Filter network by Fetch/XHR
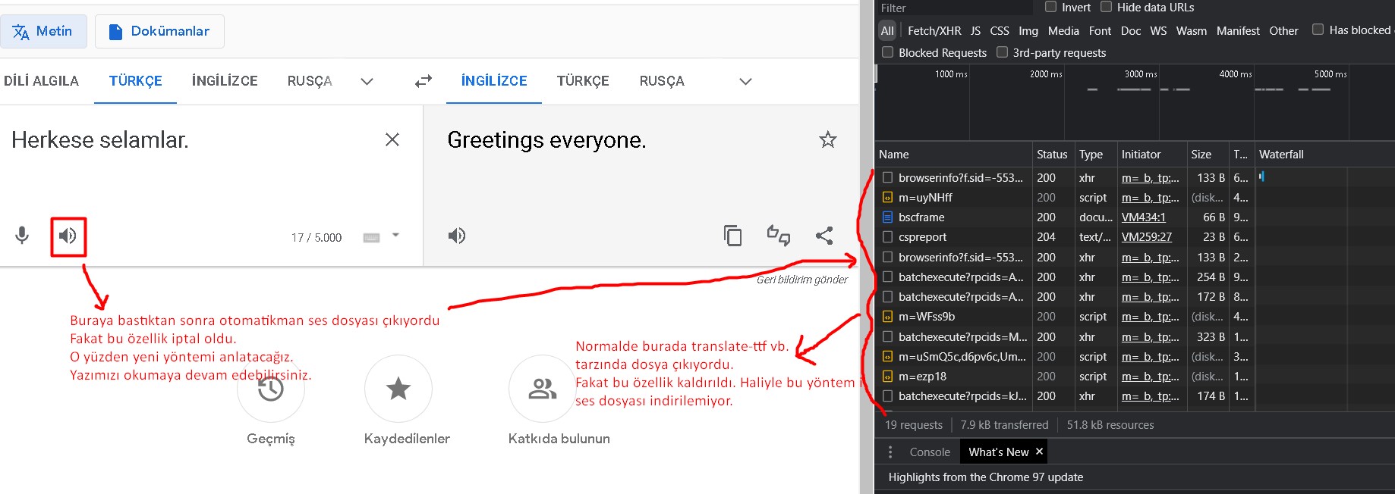The width and height of the screenshot is (1395, 494). (934, 31)
